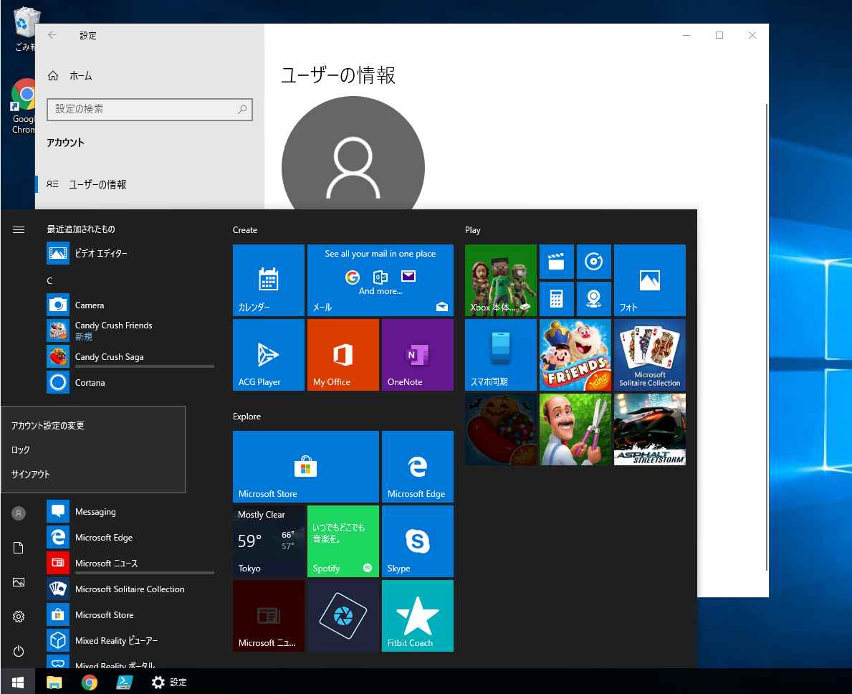852x694 pixels.
Task: Launch the ACG Player tile
Action: pos(269,355)
